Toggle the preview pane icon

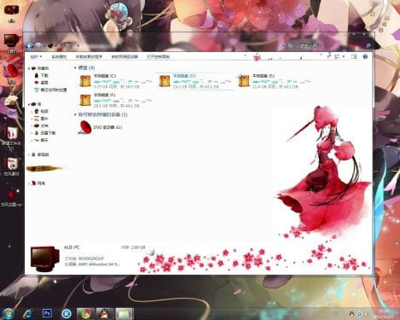coord(354,56)
